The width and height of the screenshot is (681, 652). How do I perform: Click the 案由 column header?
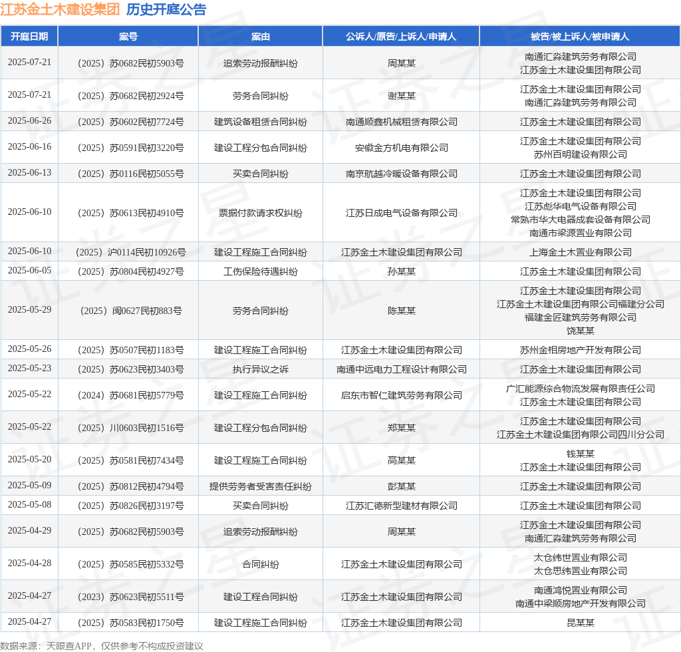tap(261, 37)
